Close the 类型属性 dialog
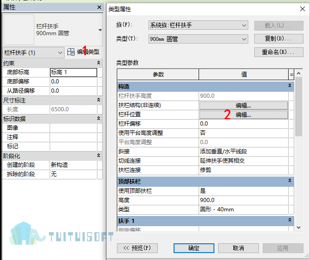This screenshot has width=310, height=260. point(303,9)
